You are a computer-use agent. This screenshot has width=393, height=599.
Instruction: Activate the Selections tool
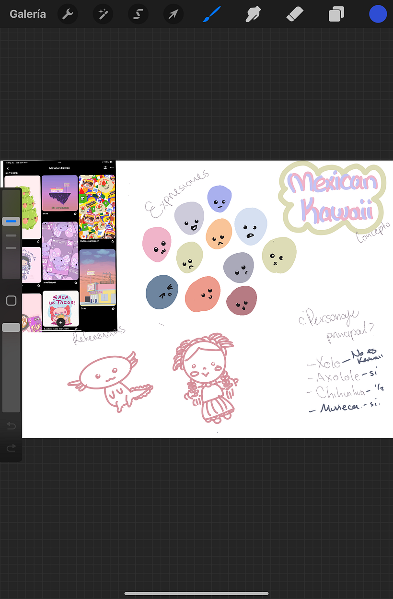(138, 14)
